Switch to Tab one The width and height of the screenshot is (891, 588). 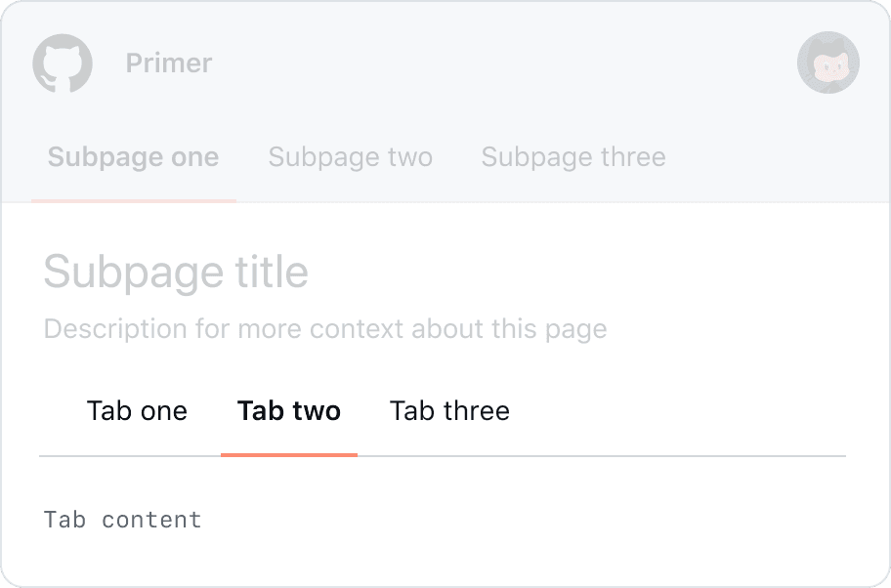pos(137,410)
